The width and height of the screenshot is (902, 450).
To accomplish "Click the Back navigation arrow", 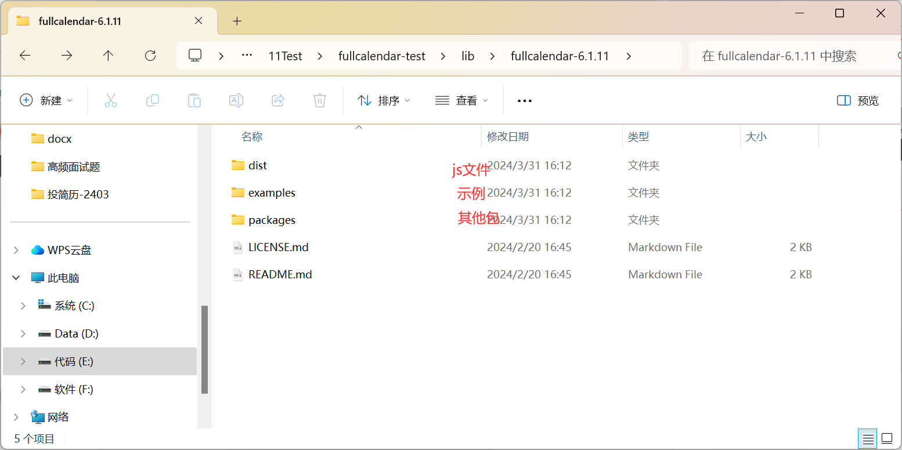I will click(x=24, y=56).
